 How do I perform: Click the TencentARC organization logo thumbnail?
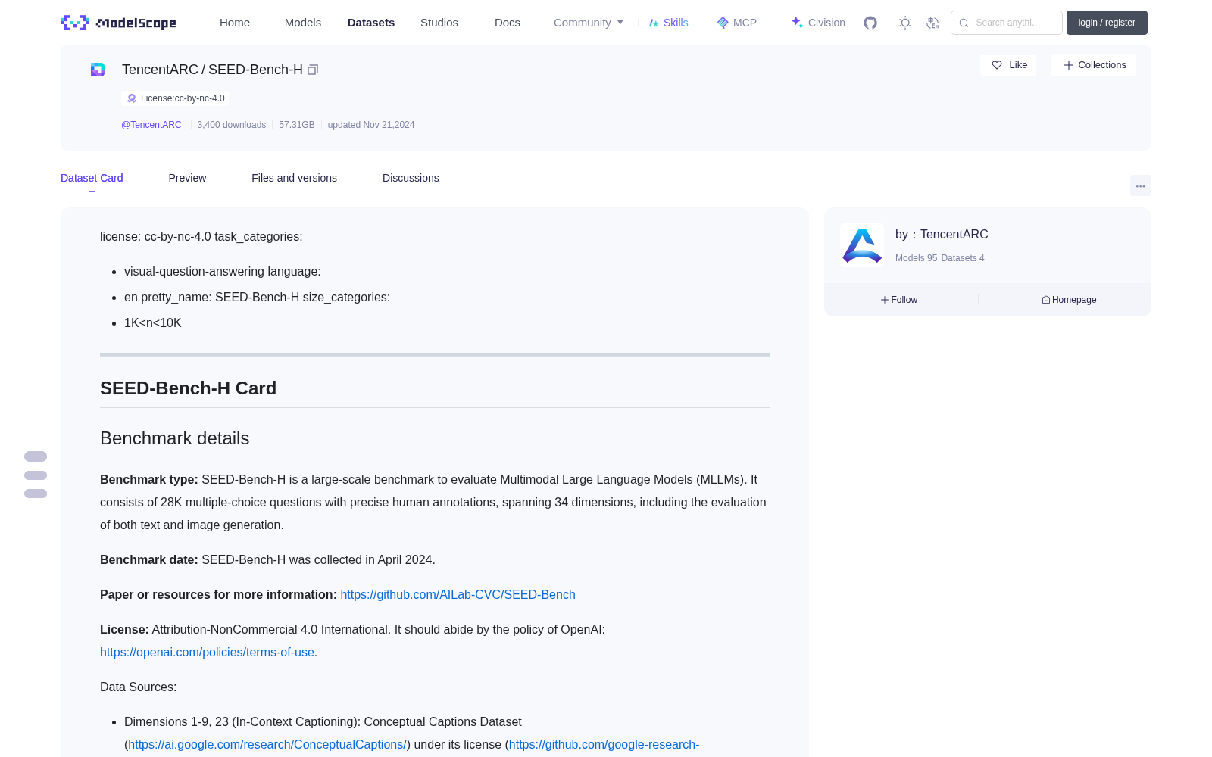(x=862, y=245)
